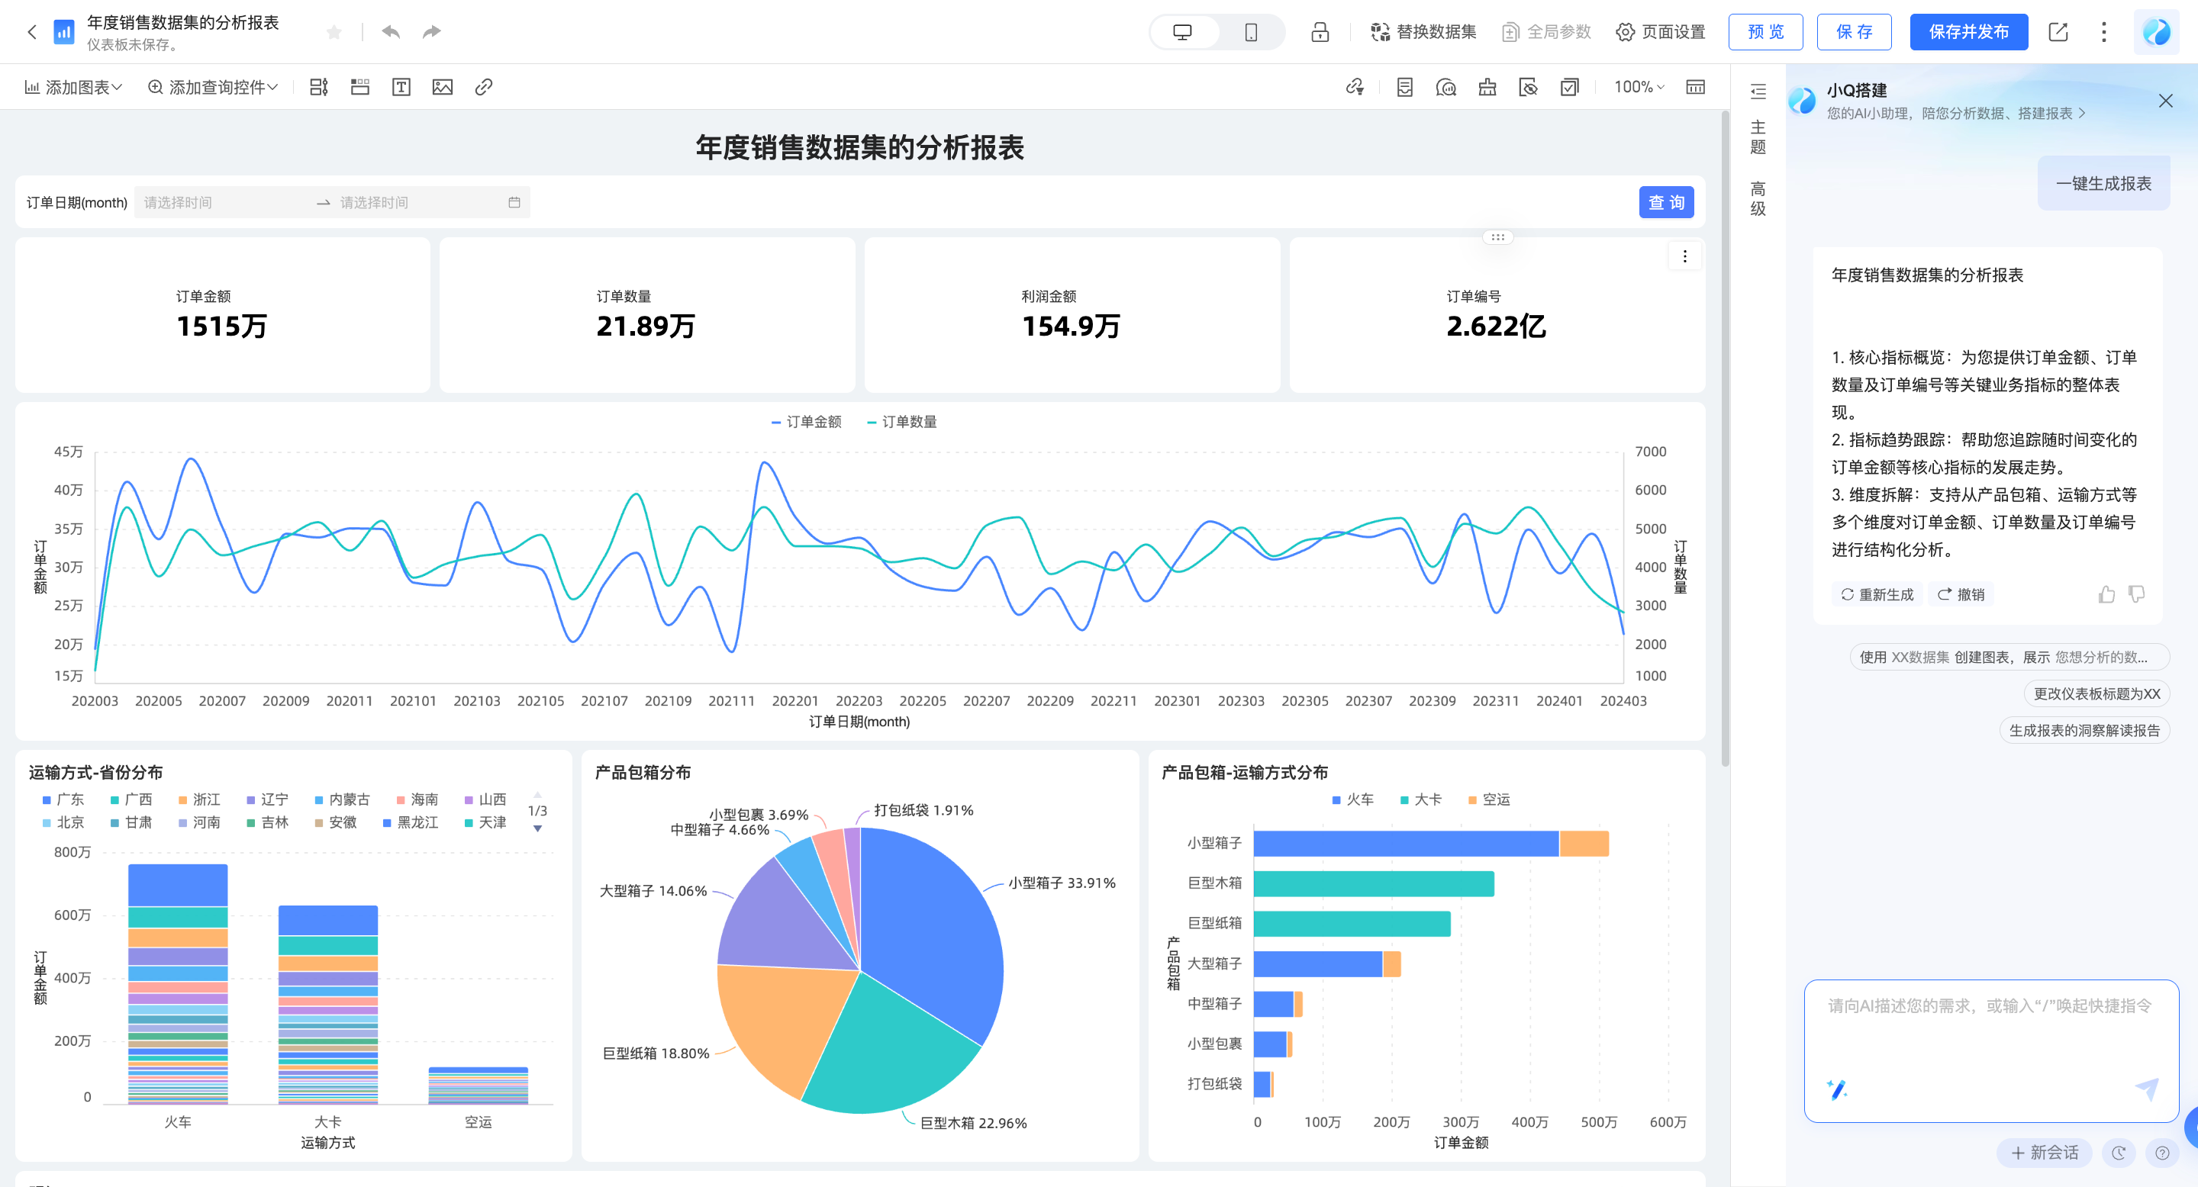Screen dimensions: 2198x1187
Task: Open the 高级 advanced tab
Action: click(1758, 198)
